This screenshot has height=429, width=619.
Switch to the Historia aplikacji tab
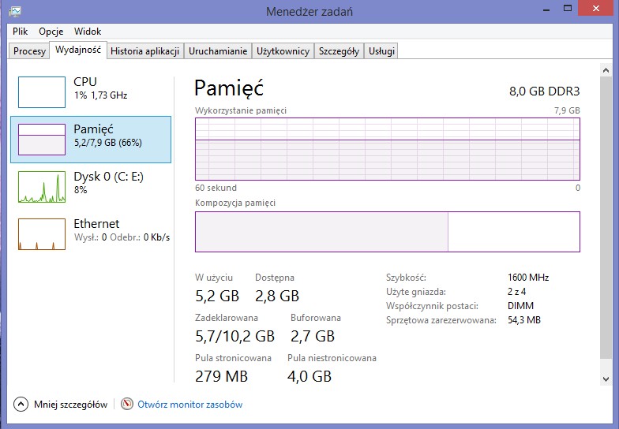coord(145,50)
